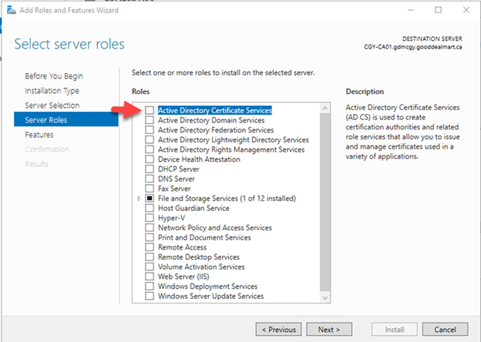Select the DHCP Server role label
This screenshot has width=481, height=342.
coord(179,169)
